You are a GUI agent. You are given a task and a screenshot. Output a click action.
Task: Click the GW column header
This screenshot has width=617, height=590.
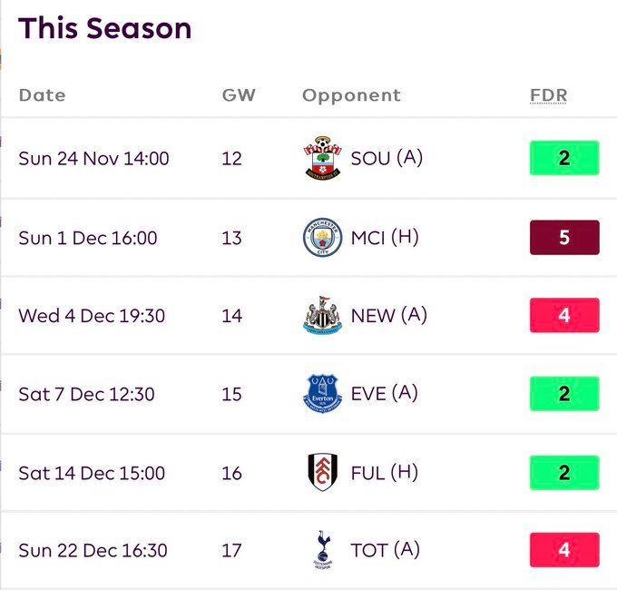(239, 95)
